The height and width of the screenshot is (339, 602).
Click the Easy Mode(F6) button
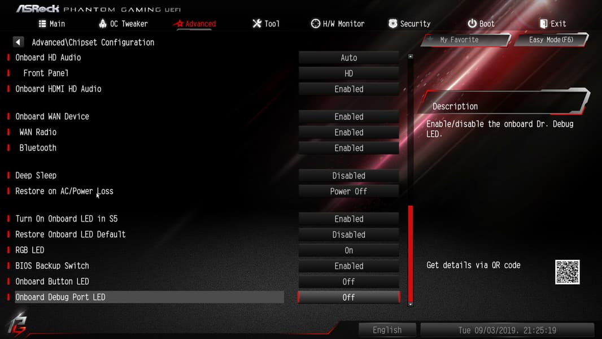pos(551,40)
